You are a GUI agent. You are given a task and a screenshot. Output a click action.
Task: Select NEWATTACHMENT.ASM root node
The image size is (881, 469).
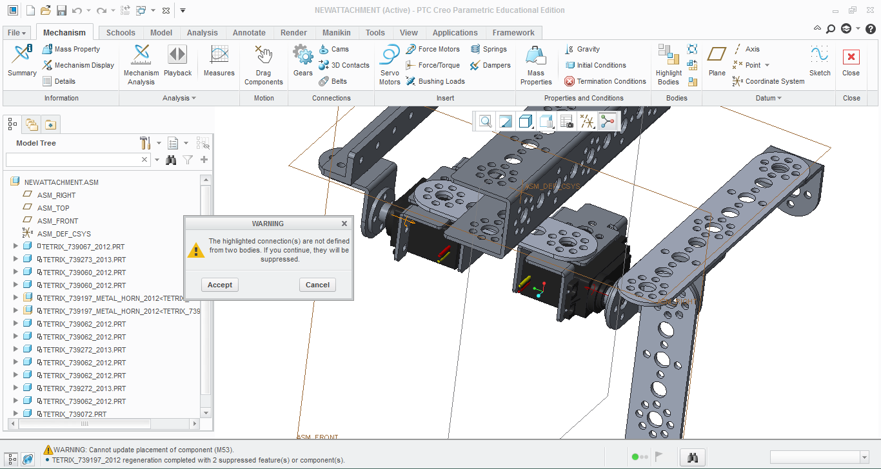pyautogui.click(x=61, y=182)
